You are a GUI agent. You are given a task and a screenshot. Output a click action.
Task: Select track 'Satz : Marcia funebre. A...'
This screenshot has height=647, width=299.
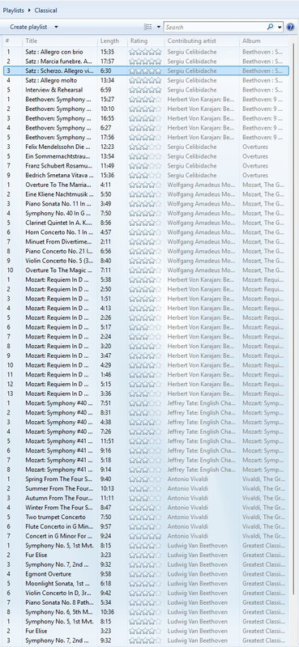[x=146, y=62]
